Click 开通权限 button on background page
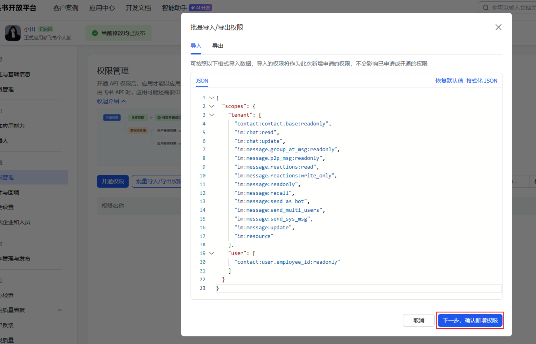 pos(113,181)
